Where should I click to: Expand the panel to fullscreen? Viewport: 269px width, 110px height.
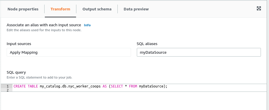(x=259, y=8)
